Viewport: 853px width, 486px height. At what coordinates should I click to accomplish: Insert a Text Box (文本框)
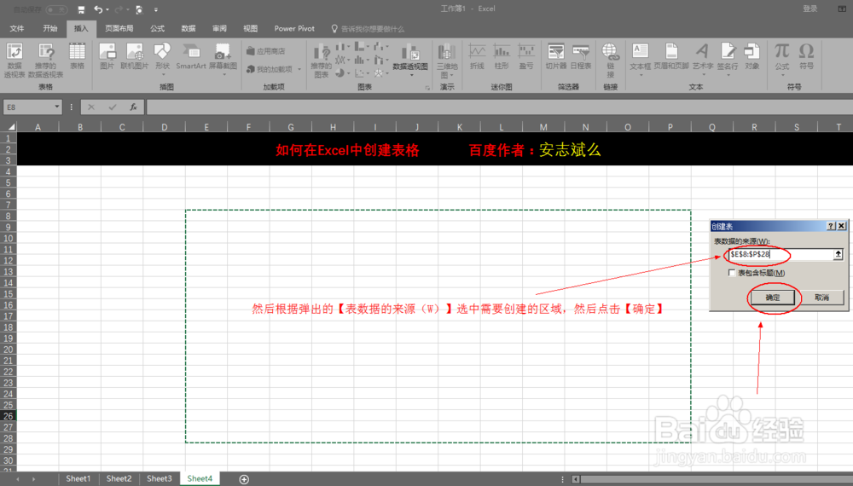pyautogui.click(x=641, y=58)
